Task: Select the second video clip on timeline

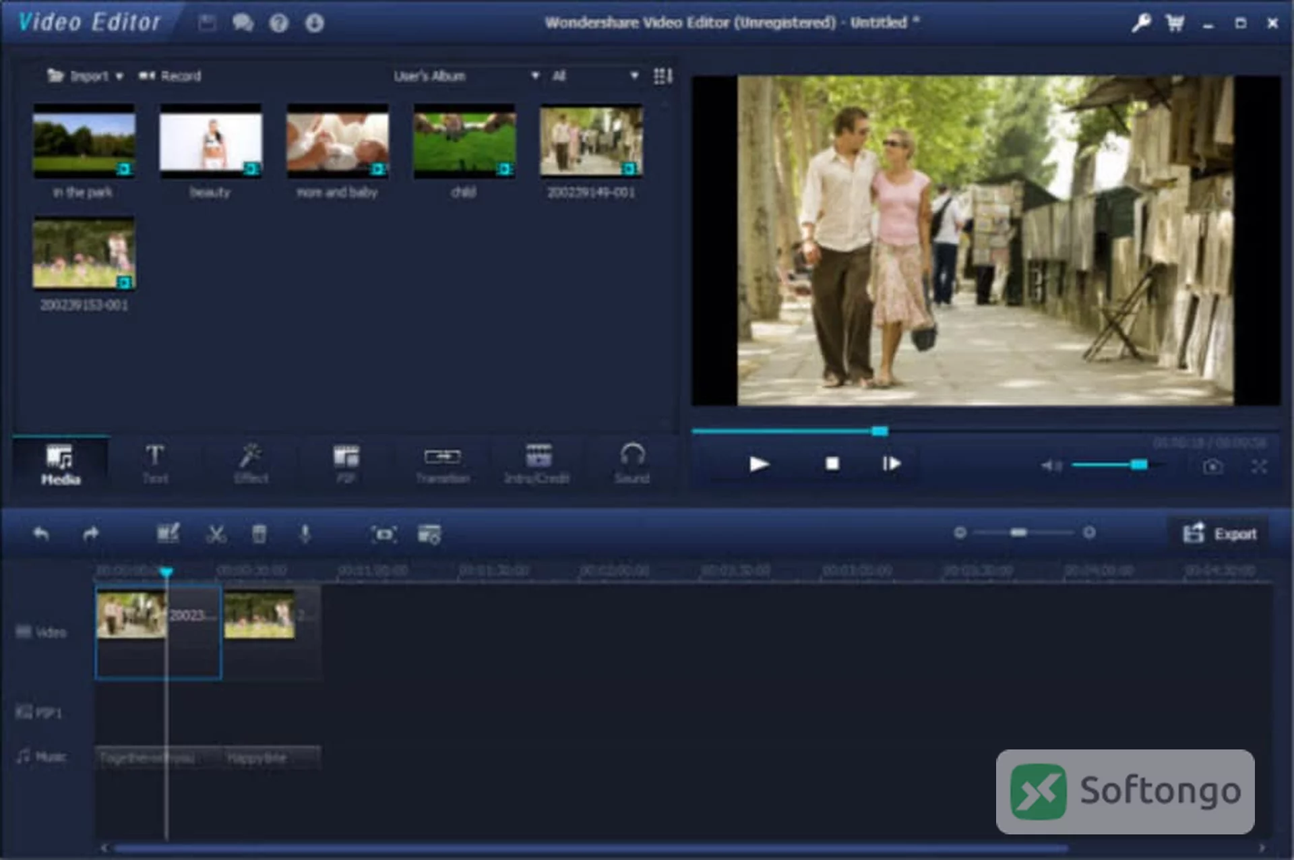Action: click(x=272, y=632)
